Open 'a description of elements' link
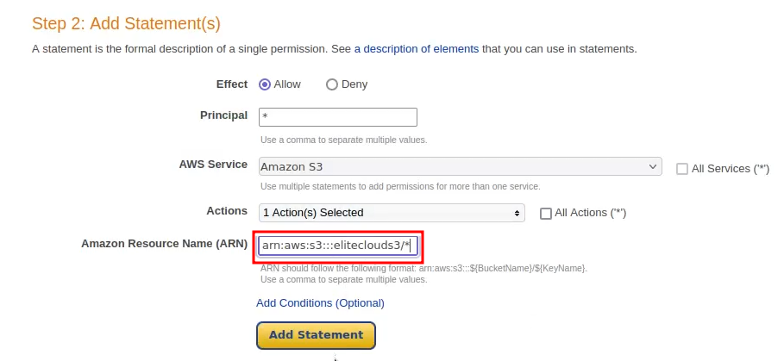This screenshot has width=784, height=361. click(417, 49)
